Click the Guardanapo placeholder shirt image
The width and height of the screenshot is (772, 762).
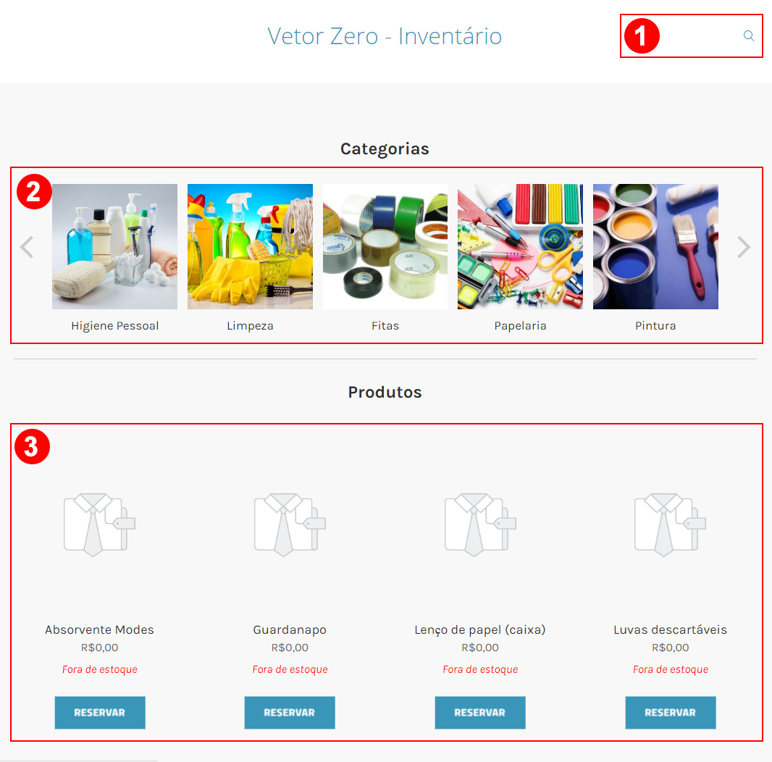click(x=290, y=524)
